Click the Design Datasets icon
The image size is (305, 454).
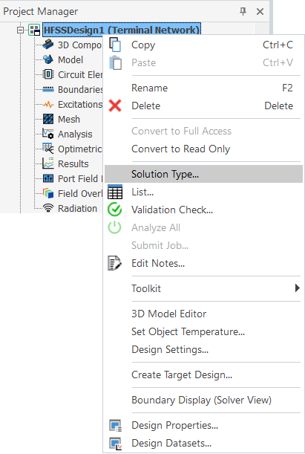[116, 444]
